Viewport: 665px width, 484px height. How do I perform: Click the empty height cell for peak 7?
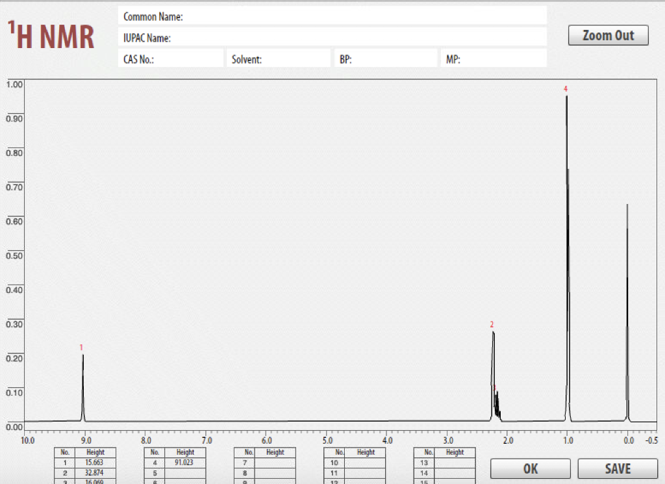pyautogui.click(x=275, y=463)
